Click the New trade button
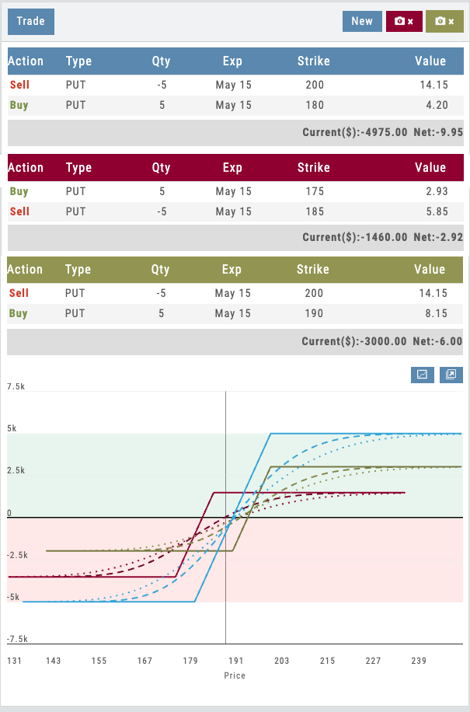 (x=362, y=21)
